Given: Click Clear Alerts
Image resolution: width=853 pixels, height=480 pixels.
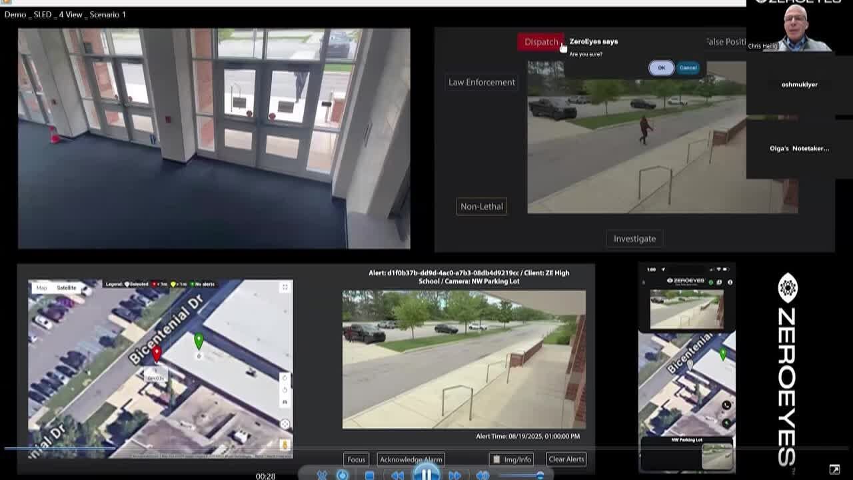Looking at the screenshot, I should click(566, 459).
